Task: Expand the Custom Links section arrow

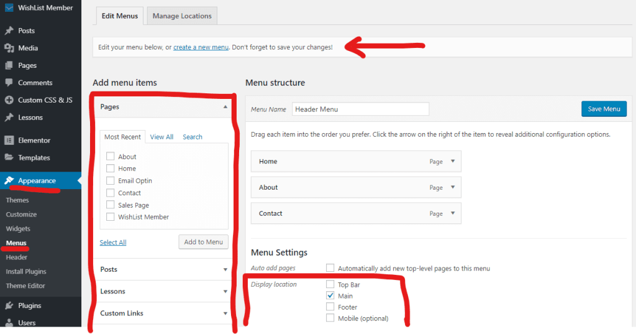Action: pyautogui.click(x=225, y=313)
